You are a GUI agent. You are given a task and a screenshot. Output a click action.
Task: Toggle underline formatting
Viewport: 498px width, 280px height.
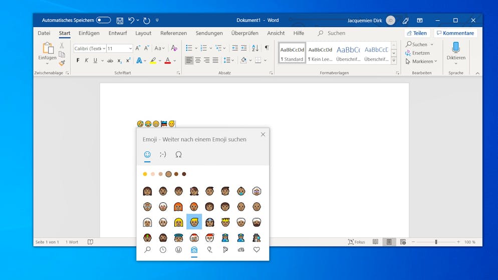[x=95, y=60]
